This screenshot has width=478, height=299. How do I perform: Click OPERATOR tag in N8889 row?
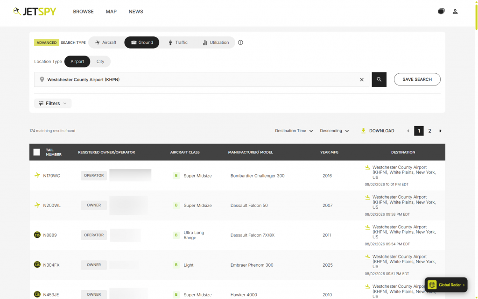point(93,235)
